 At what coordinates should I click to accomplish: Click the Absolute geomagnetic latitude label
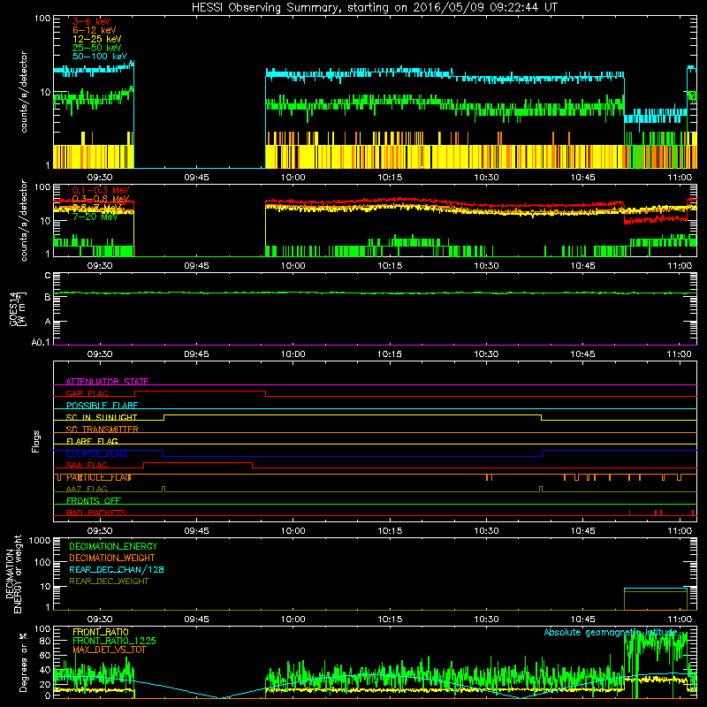tap(611, 632)
